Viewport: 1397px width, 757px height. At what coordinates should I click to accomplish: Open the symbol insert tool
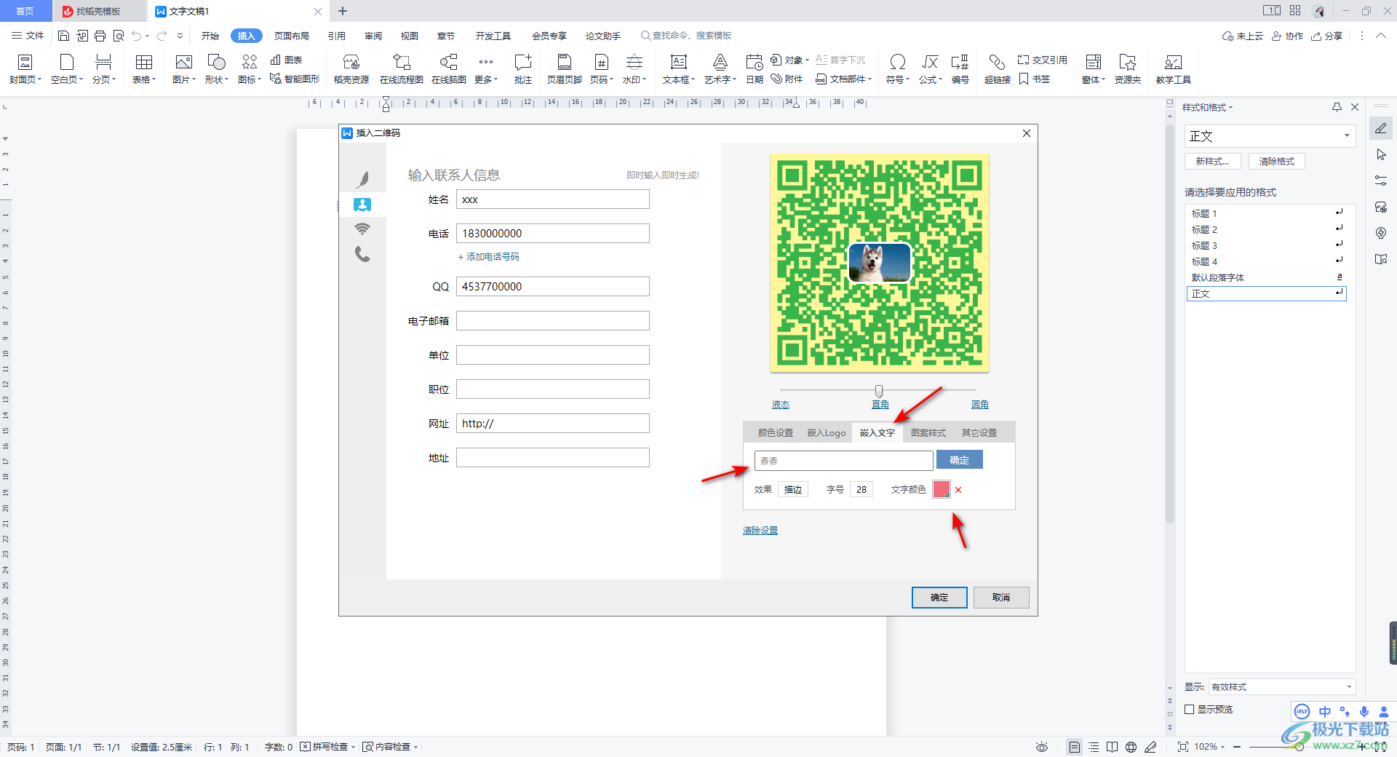[898, 69]
